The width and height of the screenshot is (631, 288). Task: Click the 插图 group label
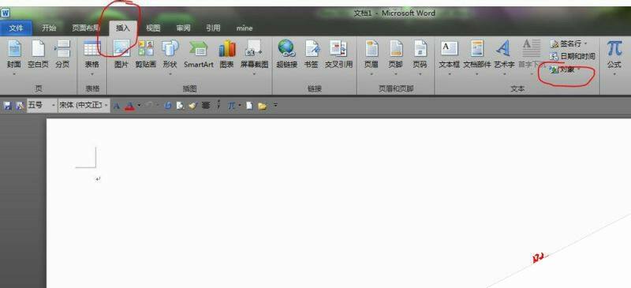point(189,88)
